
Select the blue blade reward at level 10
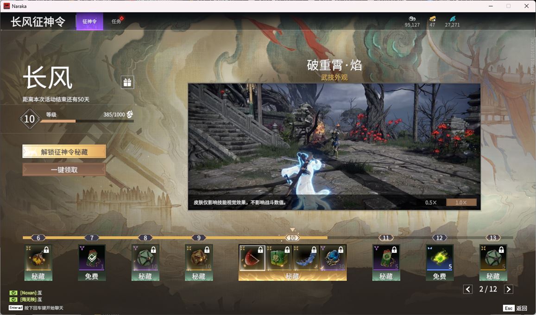(x=306, y=258)
